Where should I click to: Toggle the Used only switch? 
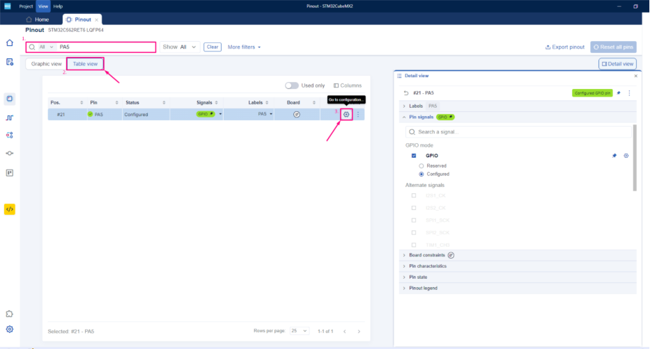tap(291, 86)
